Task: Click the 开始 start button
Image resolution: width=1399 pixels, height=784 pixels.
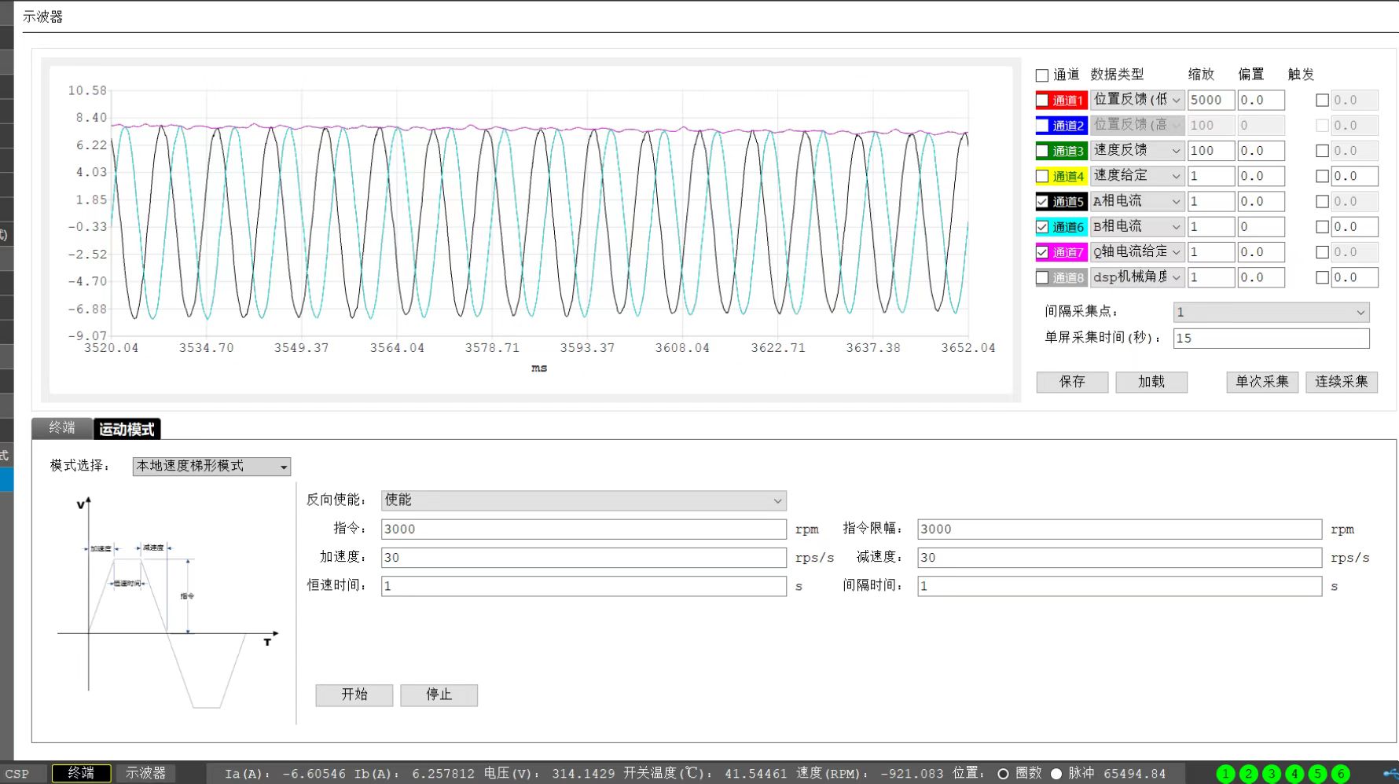Action: pyautogui.click(x=354, y=695)
